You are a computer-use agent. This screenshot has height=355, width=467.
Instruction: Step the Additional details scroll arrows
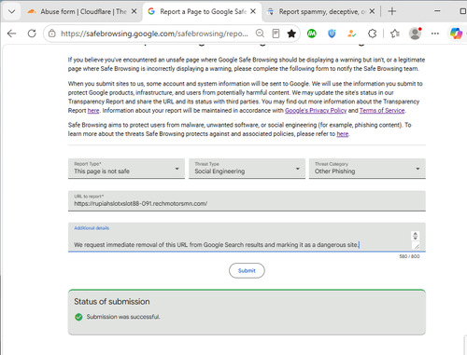tap(415, 236)
